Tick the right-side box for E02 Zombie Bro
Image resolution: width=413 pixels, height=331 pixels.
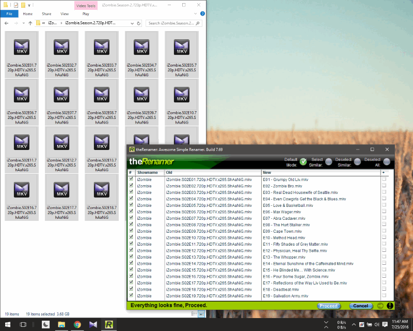[384, 186]
